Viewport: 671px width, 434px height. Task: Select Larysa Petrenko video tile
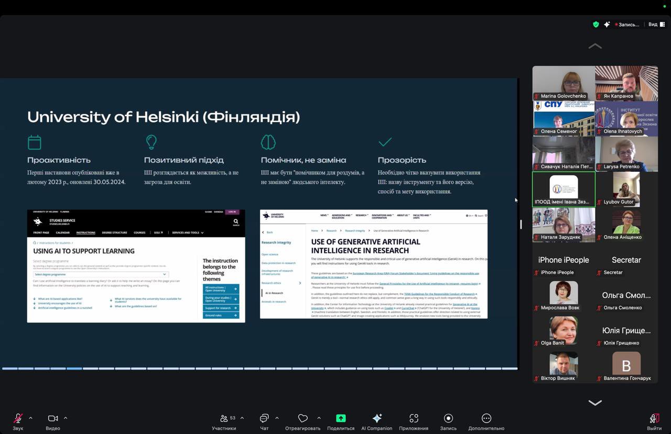point(626,154)
